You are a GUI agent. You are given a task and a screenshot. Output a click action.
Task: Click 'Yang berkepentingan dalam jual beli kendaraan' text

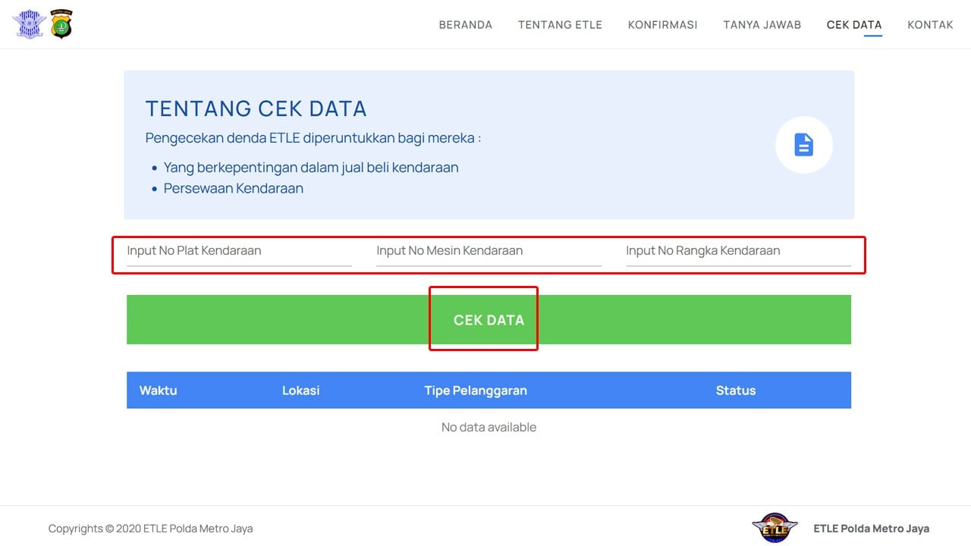tap(311, 168)
